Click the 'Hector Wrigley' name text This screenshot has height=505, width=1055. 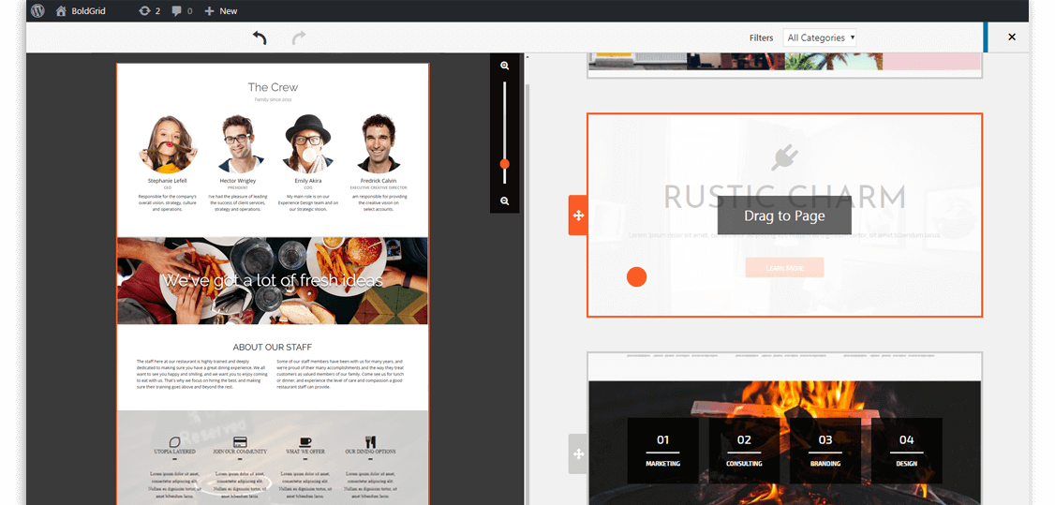(x=237, y=181)
